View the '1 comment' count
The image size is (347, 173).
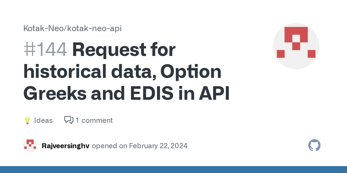pos(94,120)
